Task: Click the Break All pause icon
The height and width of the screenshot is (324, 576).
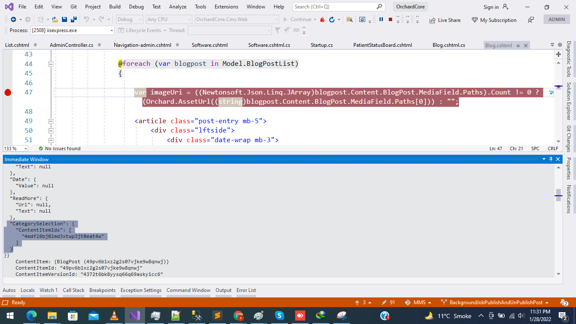Action: click(x=381, y=19)
